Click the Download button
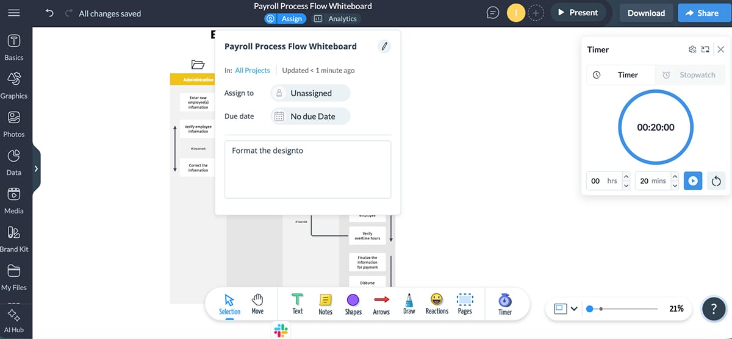This screenshot has width=732, height=339. 646,13
